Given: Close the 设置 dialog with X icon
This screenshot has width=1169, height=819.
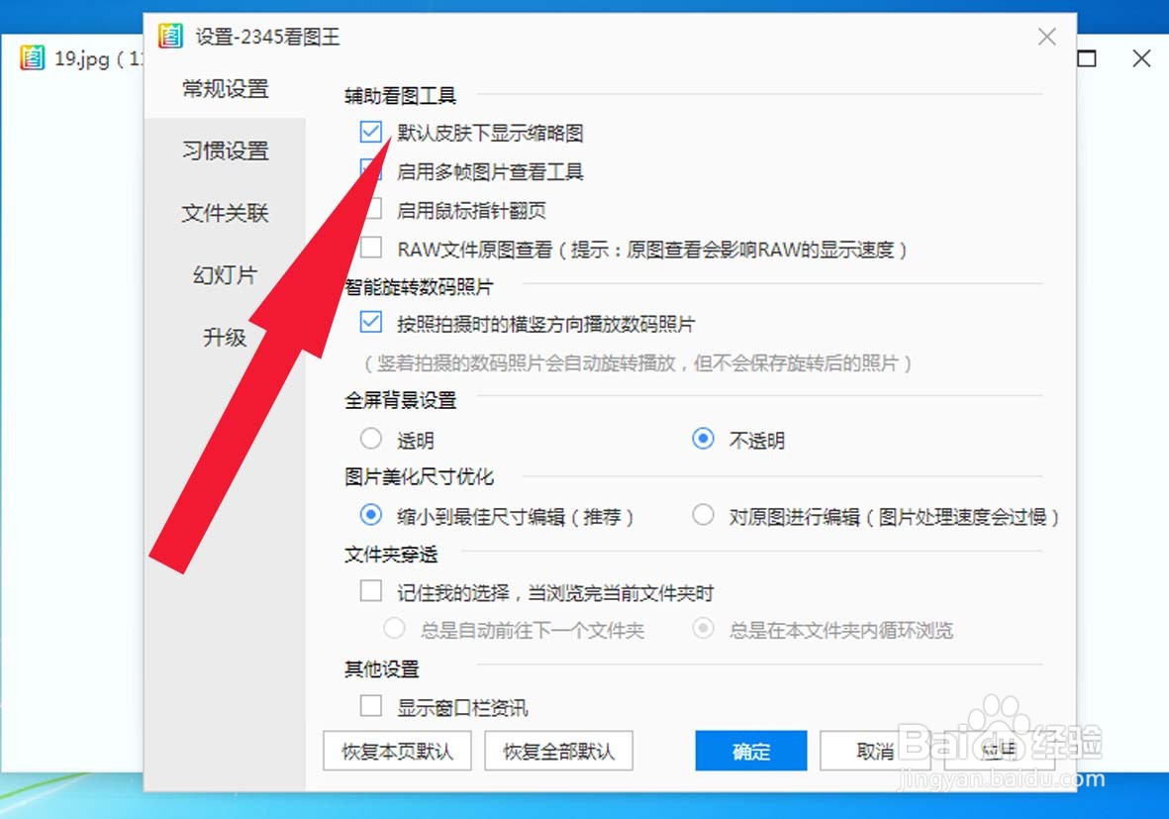Looking at the screenshot, I should click(1046, 37).
